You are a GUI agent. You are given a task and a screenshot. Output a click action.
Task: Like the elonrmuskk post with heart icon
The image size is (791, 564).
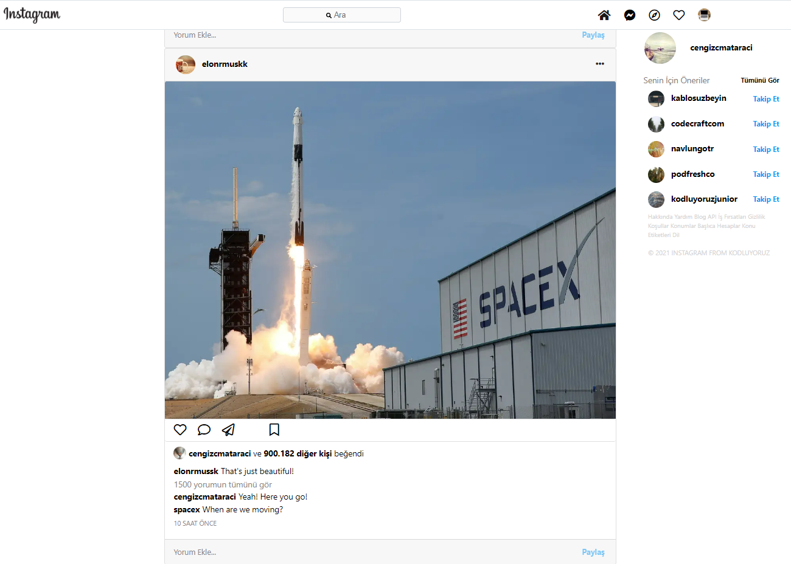(x=180, y=430)
